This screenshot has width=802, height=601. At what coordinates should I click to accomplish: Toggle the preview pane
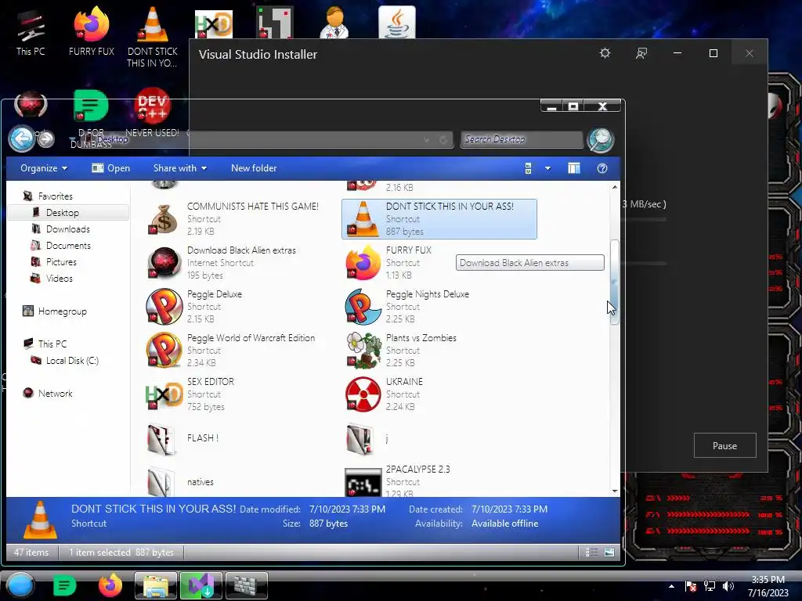(x=574, y=168)
